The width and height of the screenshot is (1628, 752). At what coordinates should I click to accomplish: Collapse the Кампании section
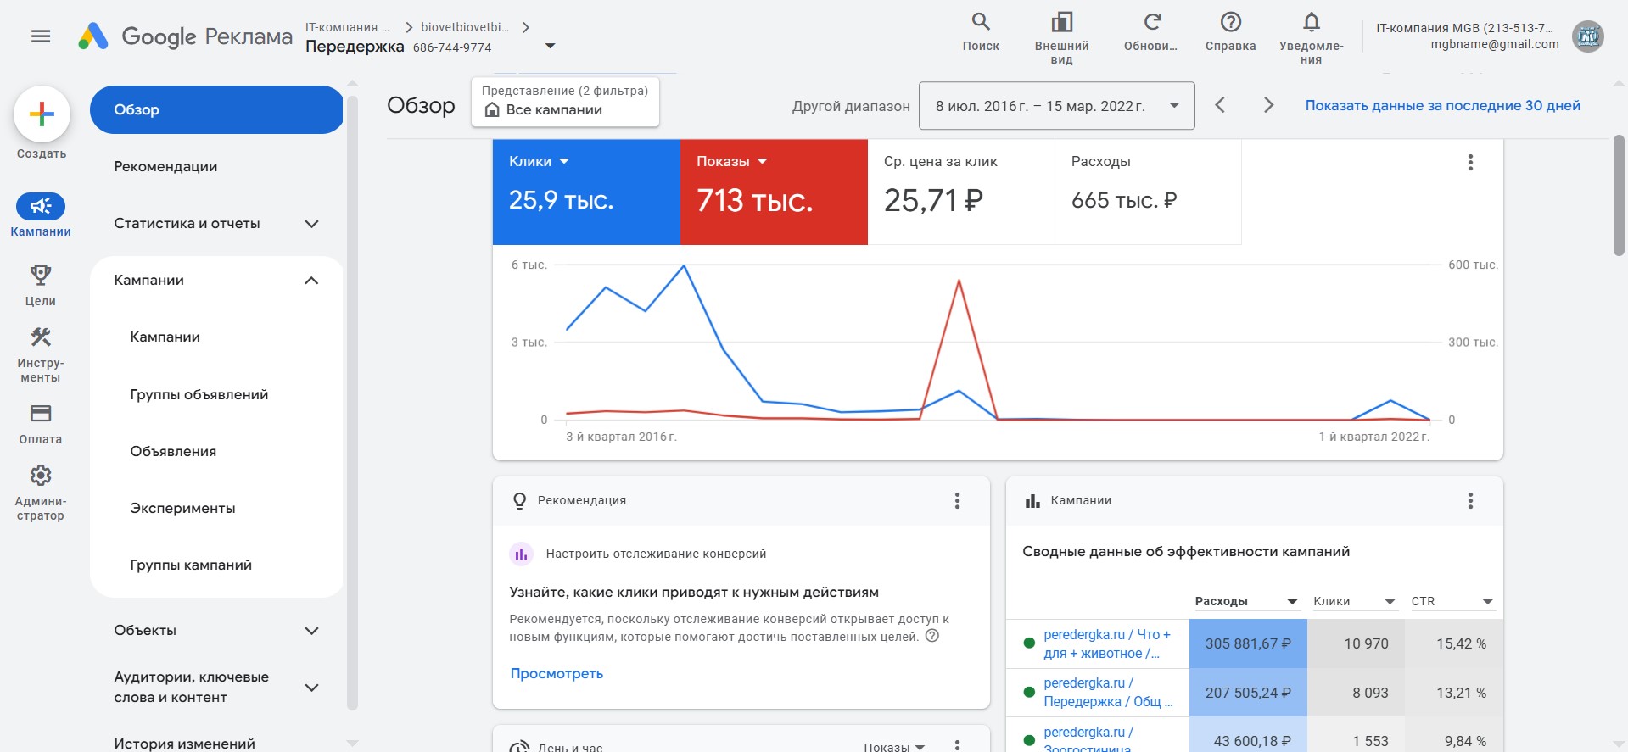pyautogui.click(x=311, y=281)
